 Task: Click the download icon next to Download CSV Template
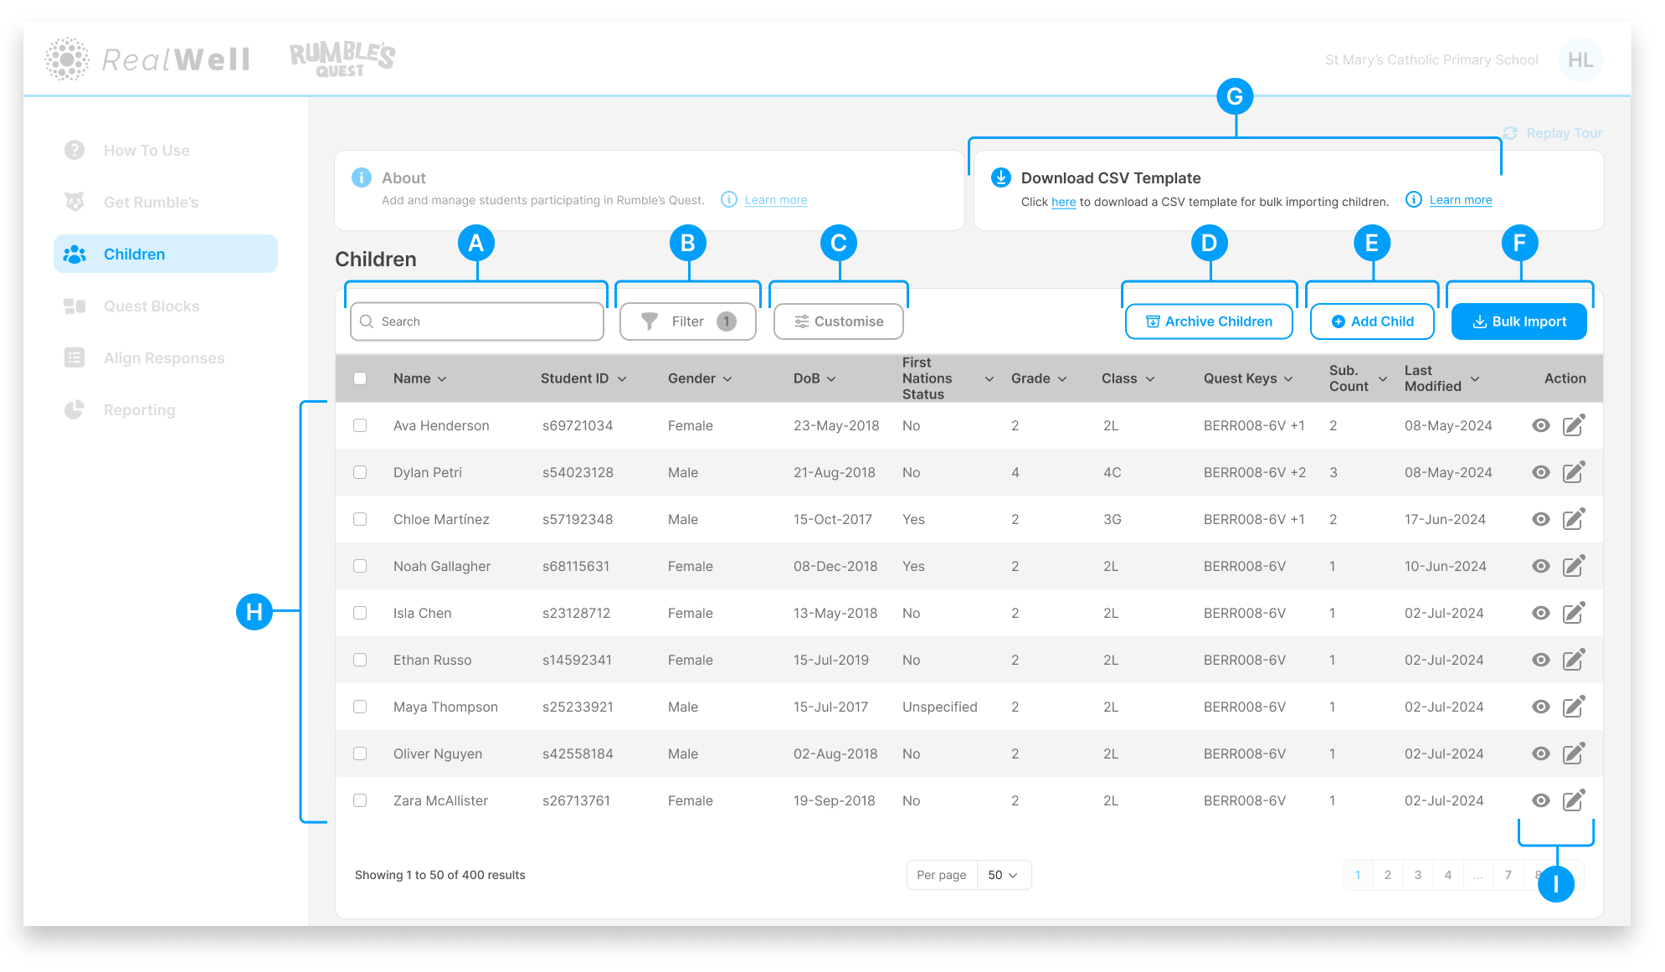pos(1000,177)
